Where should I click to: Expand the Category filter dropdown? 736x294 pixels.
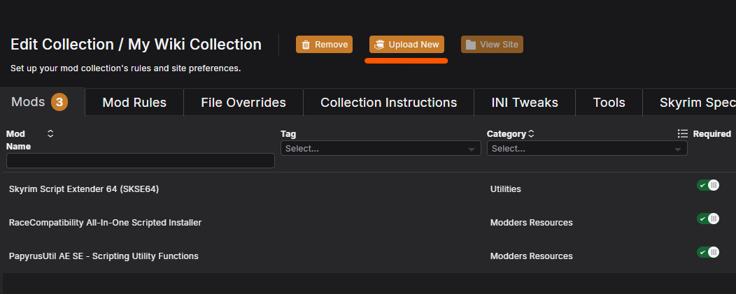point(586,149)
